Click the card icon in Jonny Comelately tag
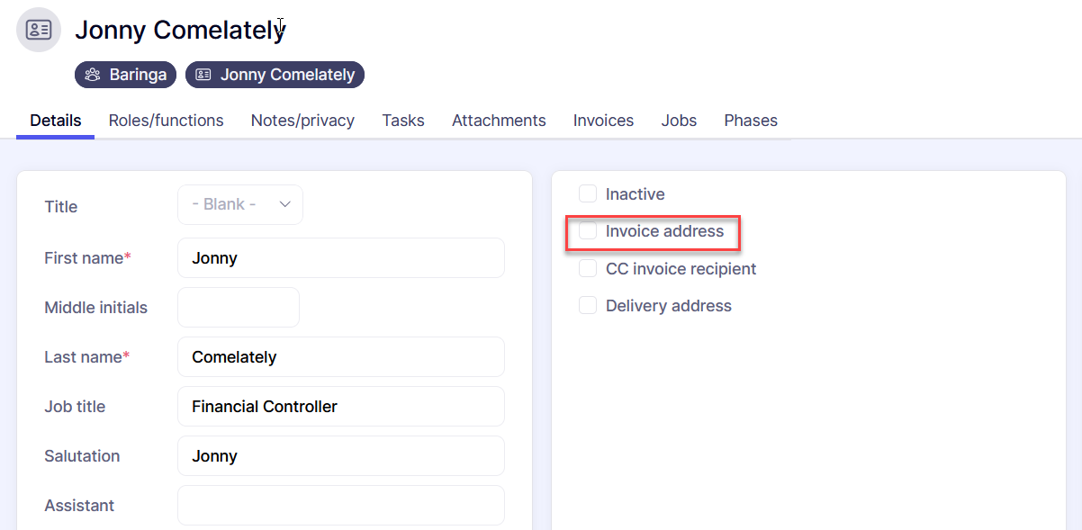 (x=203, y=75)
